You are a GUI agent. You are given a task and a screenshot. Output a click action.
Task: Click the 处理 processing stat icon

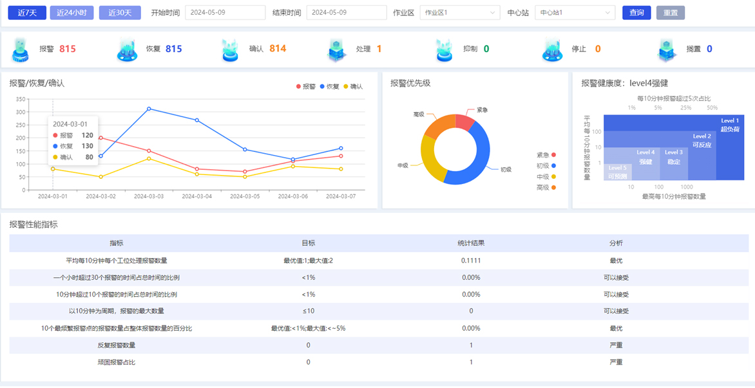(337, 50)
